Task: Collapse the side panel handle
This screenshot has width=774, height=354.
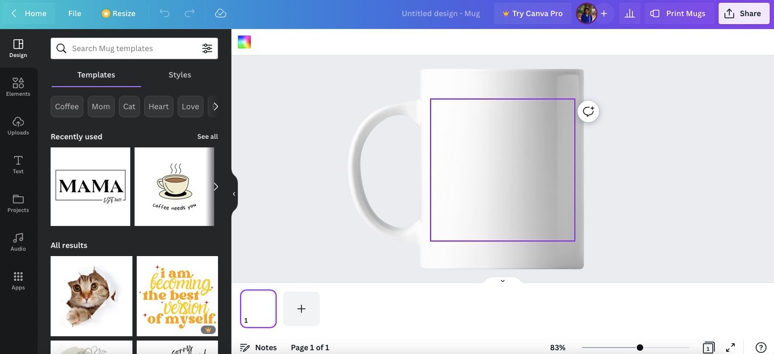Action: pos(234,194)
